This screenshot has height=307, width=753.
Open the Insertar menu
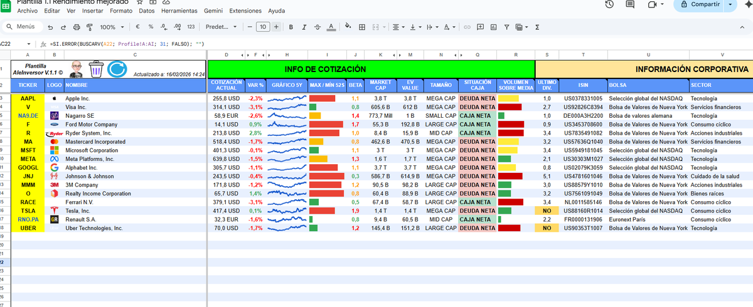point(93,11)
